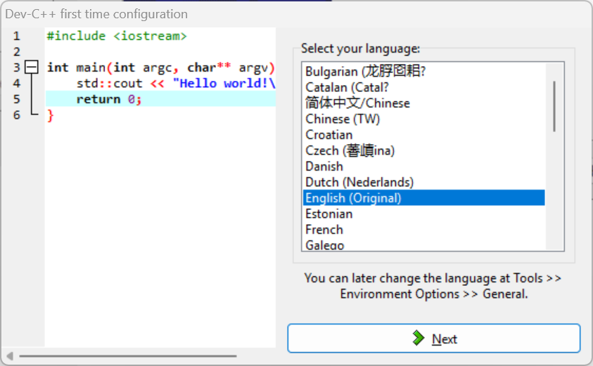Choose French from the list

click(423, 230)
